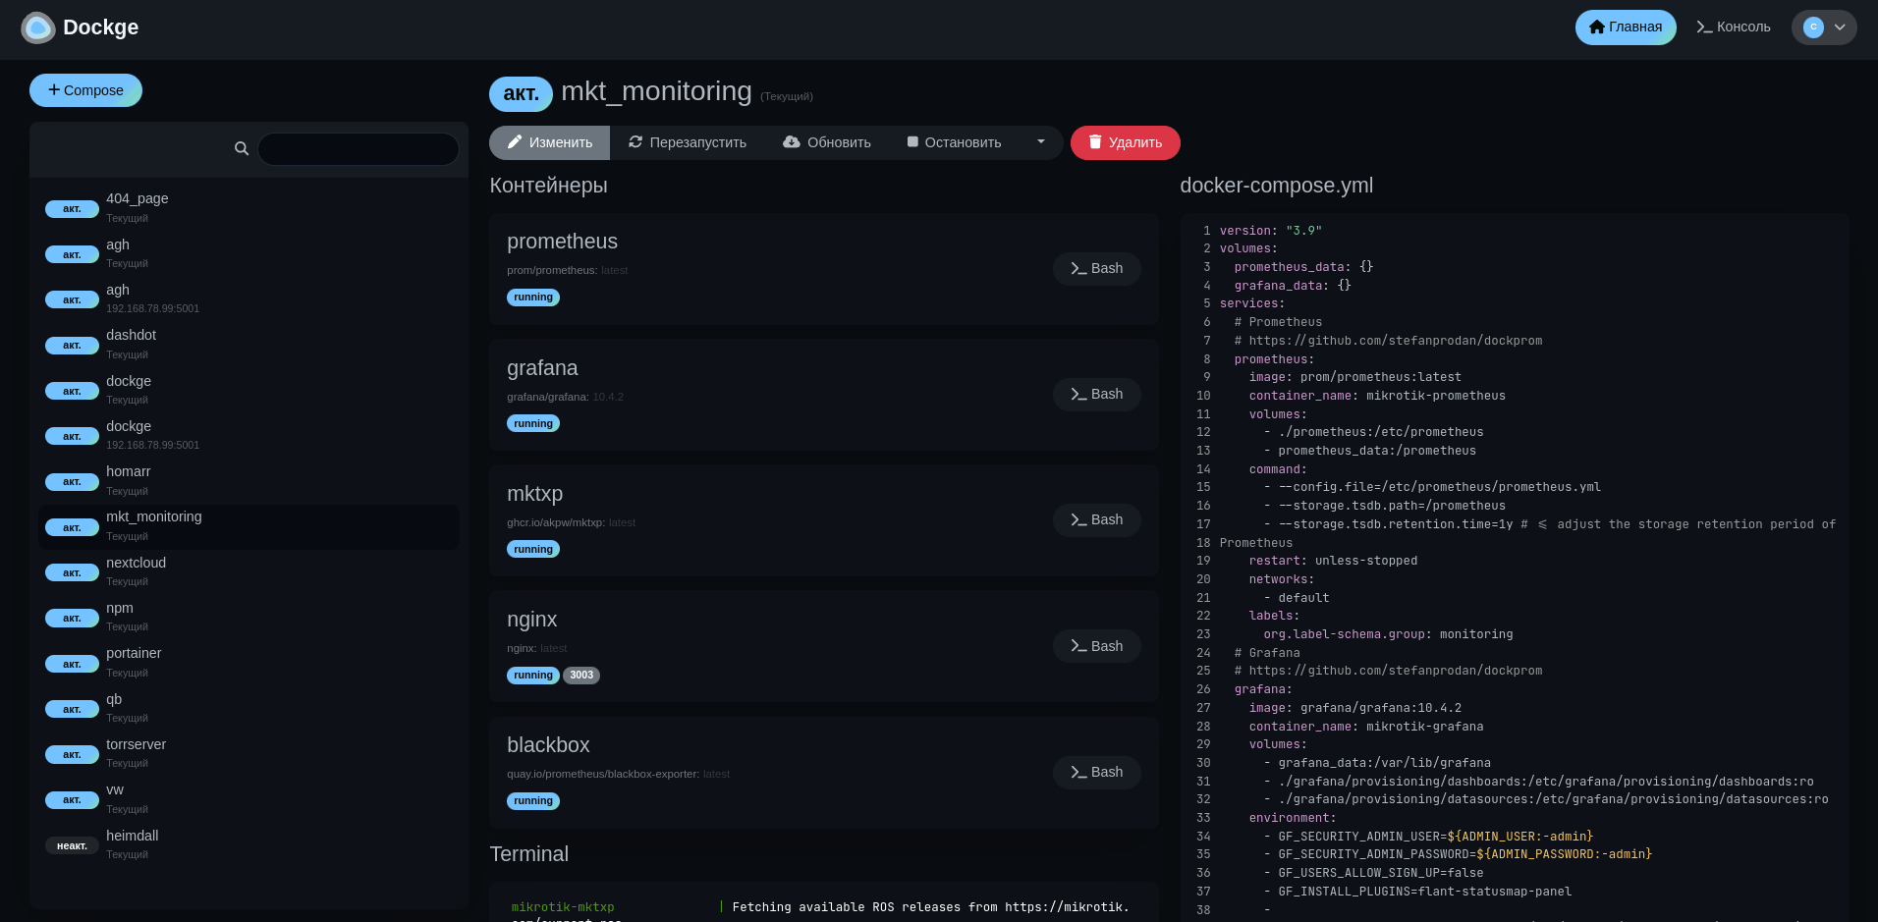Open Bash for the prometheus container
1878x922 pixels.
1097,268
